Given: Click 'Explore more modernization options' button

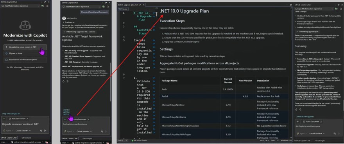Looking at the screenshot, I should [x=25, y=59].
